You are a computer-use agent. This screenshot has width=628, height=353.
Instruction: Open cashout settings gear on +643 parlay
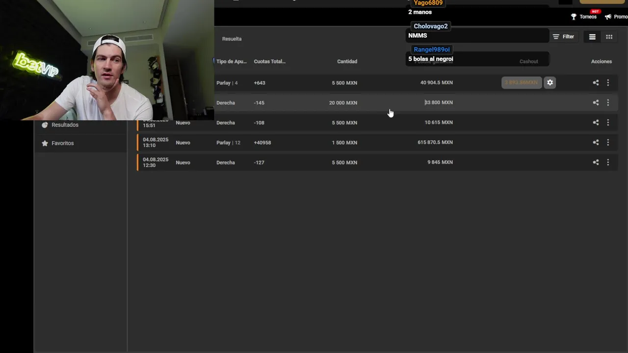click(550, 82)
